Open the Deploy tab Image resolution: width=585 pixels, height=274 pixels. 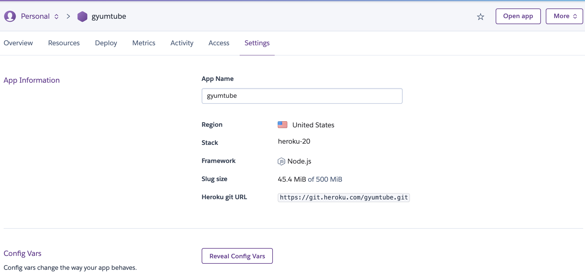[106, 43]
